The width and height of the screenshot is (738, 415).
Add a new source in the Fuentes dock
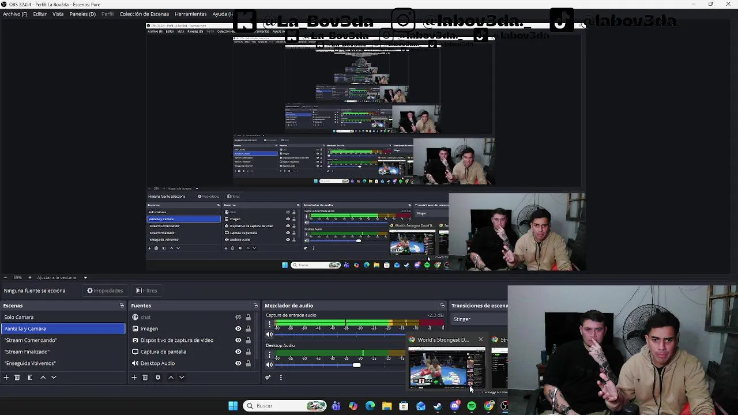(134, 378)
